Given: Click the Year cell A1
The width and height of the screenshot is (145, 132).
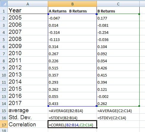Looking at the screenshot, I should coord(28,10).
